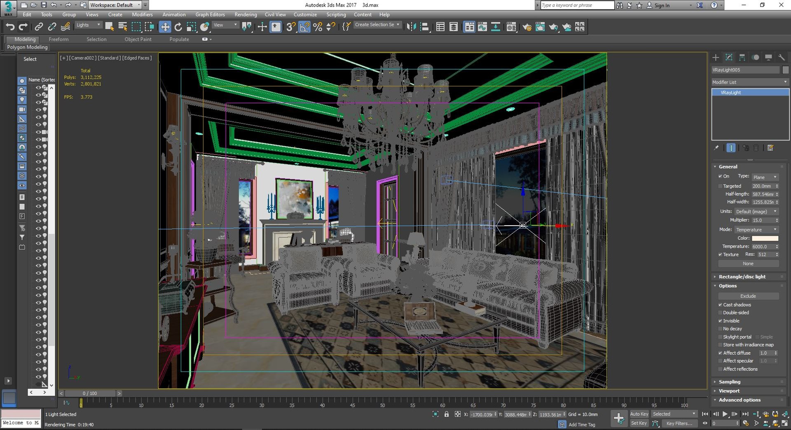
Task: Open Curve Editor
Action: point(482,27)
